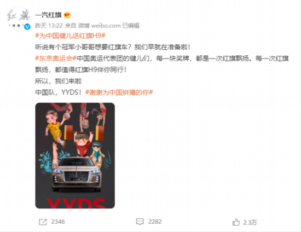This screenshot has width=301, height=232.
Task: Open the 一汽红旗 account name
Action: 48,15
